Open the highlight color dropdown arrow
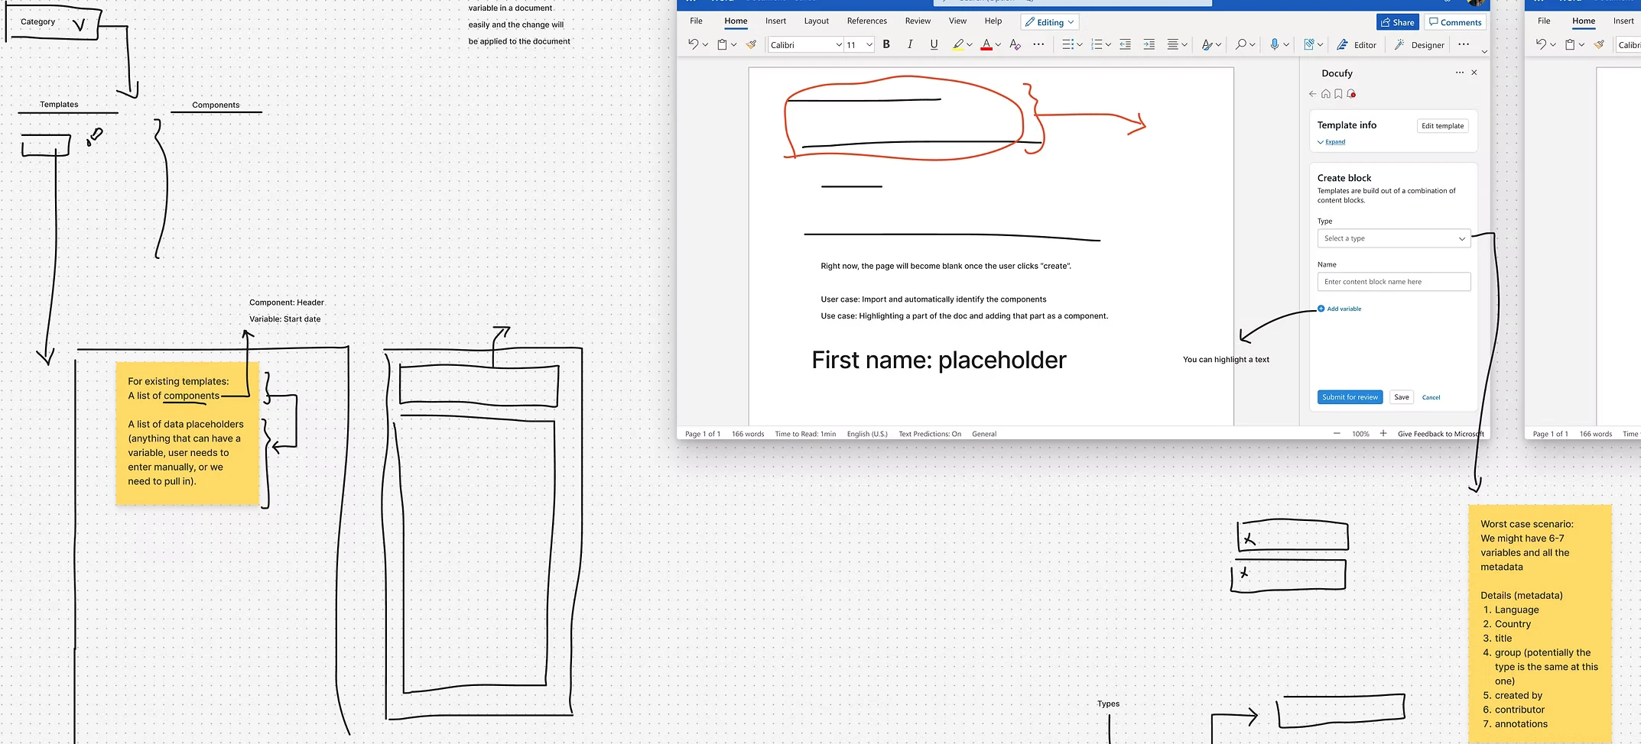Image resolution: width=1641 pixels, height=744 pixels. [x=970, y=45]
